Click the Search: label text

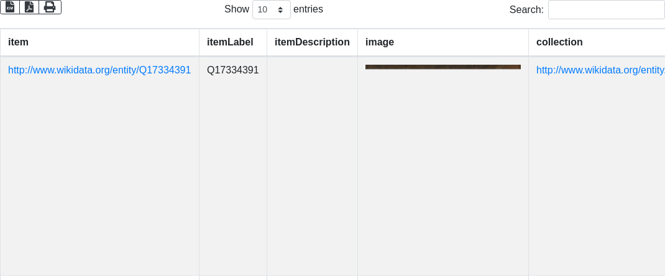pyautogui.click(x=526, y=10)
